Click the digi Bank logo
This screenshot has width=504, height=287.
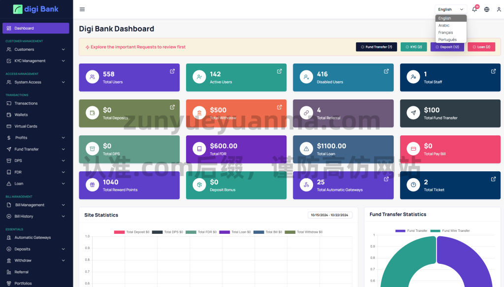pos(35,9)
